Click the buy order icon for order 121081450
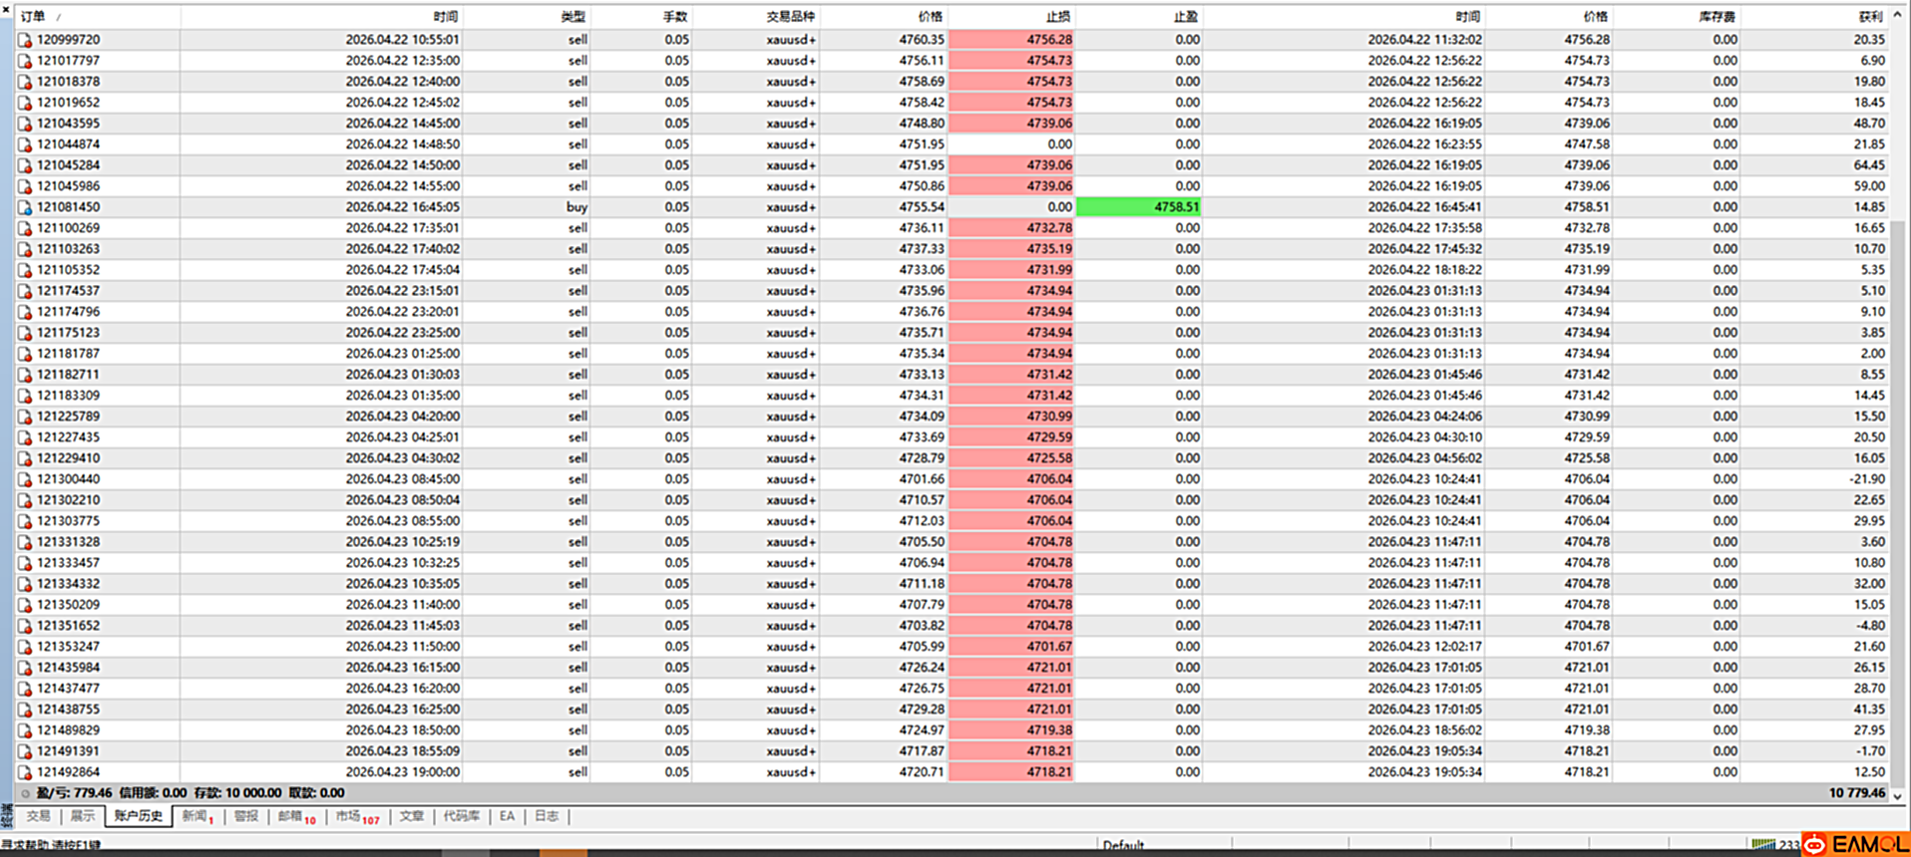The image size is (1911, 857). click(25, 207)
